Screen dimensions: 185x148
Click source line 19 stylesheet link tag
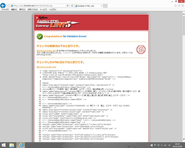[x=75, y=116]
